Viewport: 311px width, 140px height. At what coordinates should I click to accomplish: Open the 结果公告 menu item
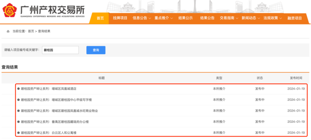(x=207, y=18)
